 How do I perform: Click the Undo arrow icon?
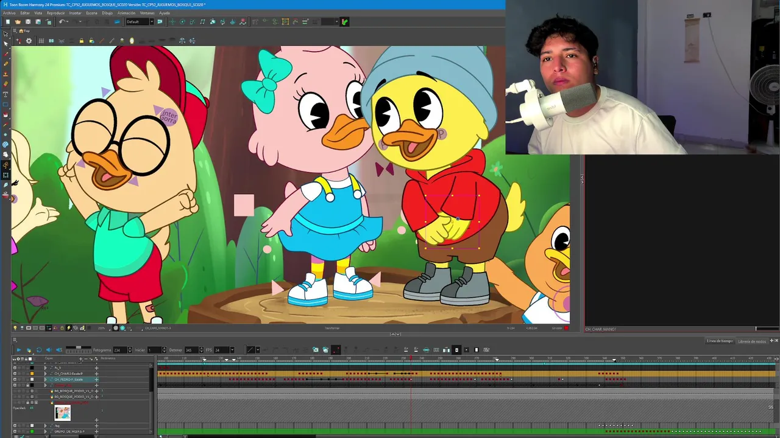[62, 22]
